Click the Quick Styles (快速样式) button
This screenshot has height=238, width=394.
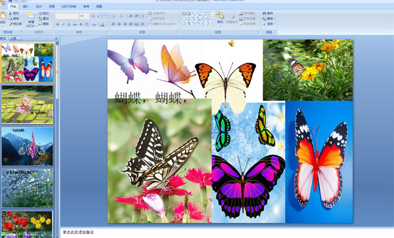pyautogui.click(x=232, y=18)
